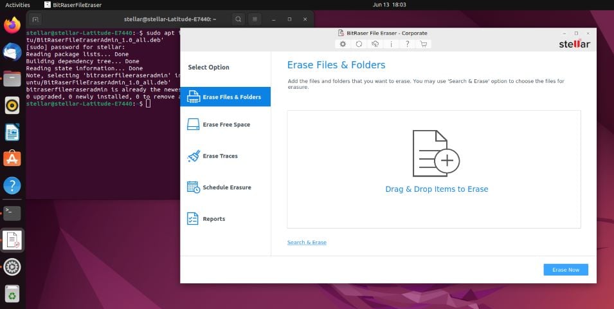Open Trash from the dock

(x=12, y=294)
